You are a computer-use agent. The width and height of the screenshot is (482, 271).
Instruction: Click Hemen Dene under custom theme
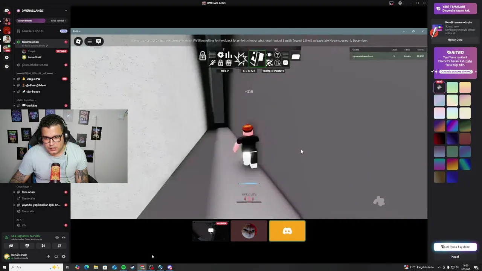pos(455,40)
